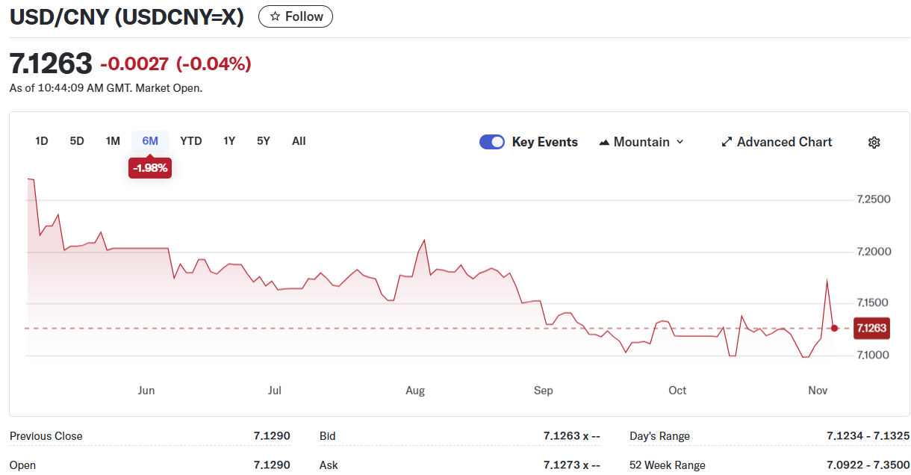
Task: Choose the 1M chart range
Action: pos(113,141)
